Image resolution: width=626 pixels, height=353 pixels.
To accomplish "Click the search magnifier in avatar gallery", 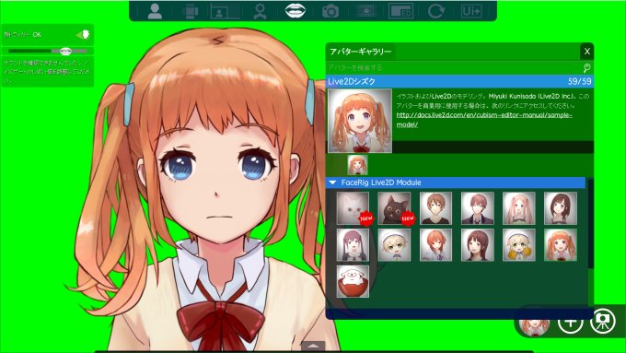I will [x=586, y=67].
